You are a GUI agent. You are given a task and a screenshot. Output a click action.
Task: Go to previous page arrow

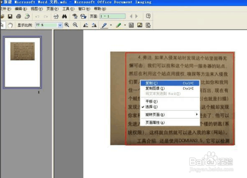click(x=131, y=16)
